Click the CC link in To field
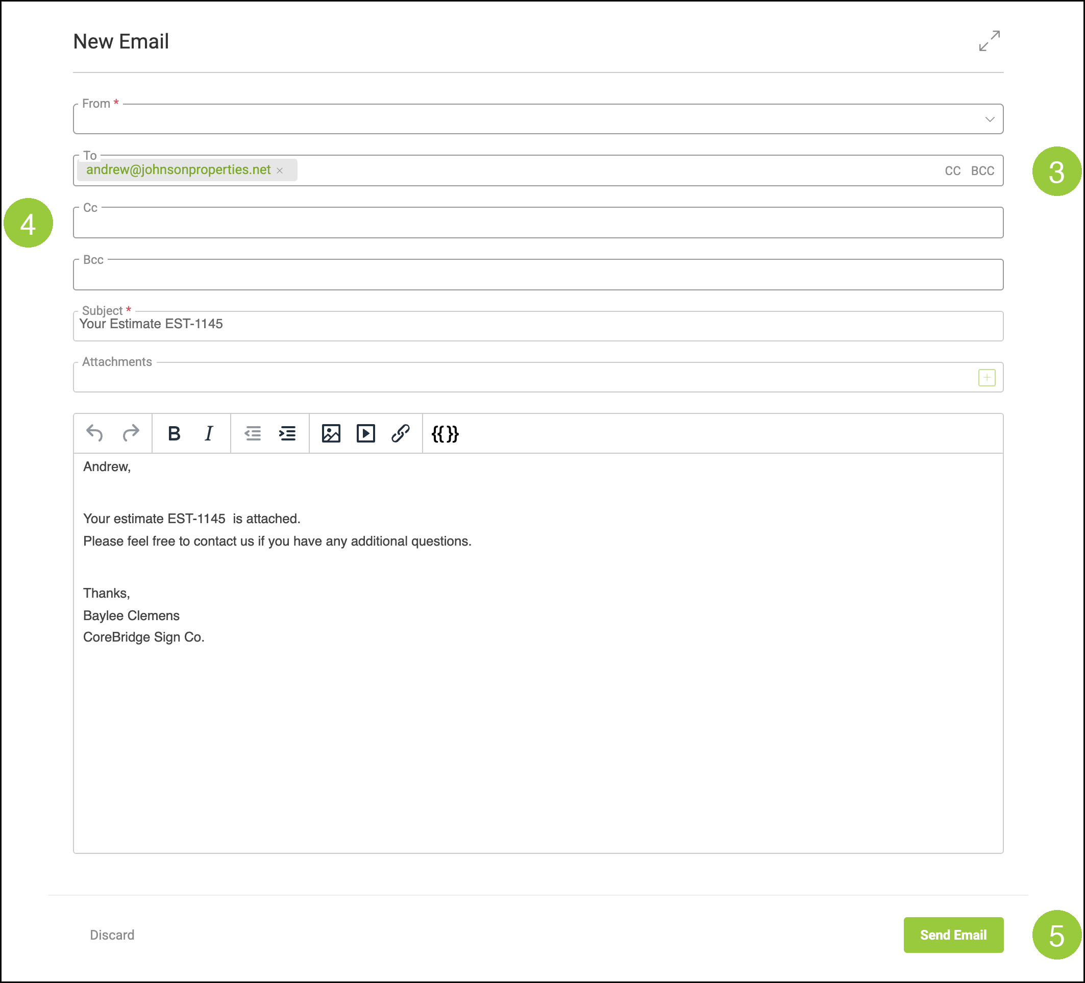 (x=953, y=170)
